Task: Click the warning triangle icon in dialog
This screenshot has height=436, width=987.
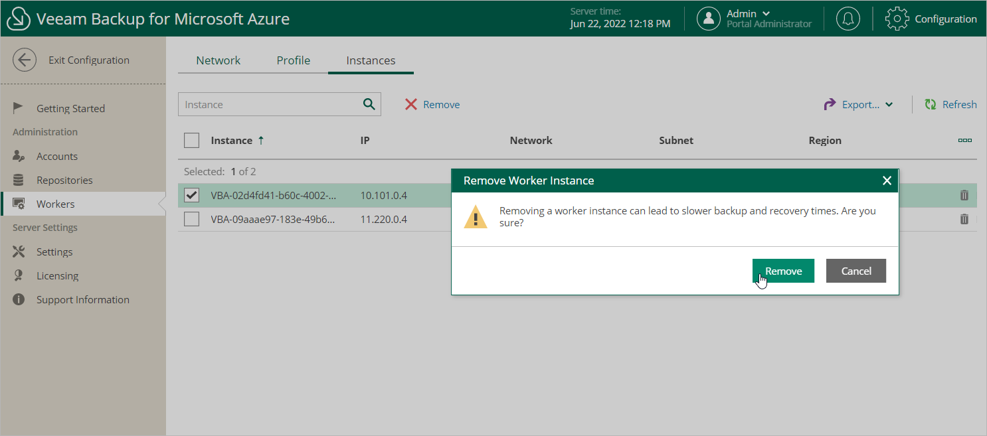Action: [x=476, y=216]
